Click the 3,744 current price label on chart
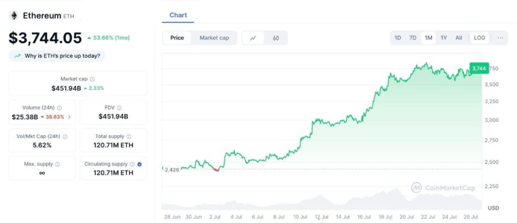Image resolution: width=517 pixels, height=223 pixels. 479,68
